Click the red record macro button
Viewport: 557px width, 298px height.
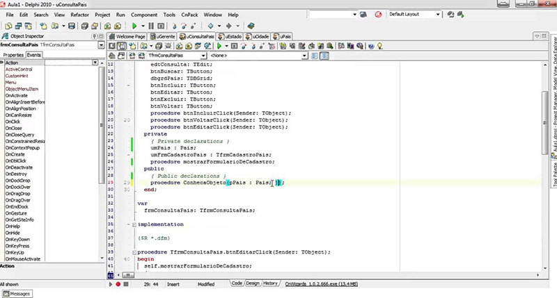coord(118,284)
